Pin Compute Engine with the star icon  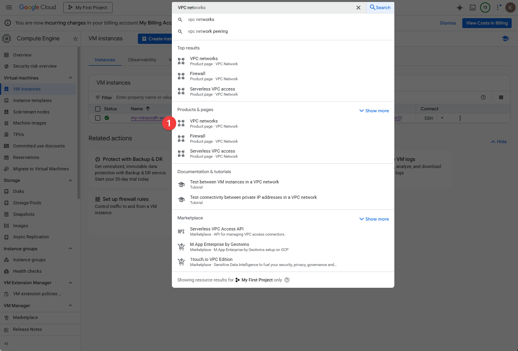(75, 39)
